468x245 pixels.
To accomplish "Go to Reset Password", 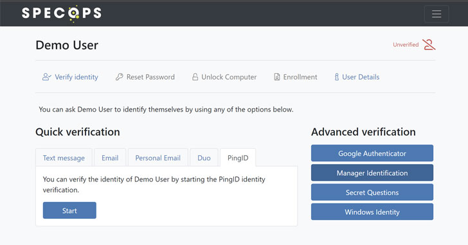I will [145, 77].
